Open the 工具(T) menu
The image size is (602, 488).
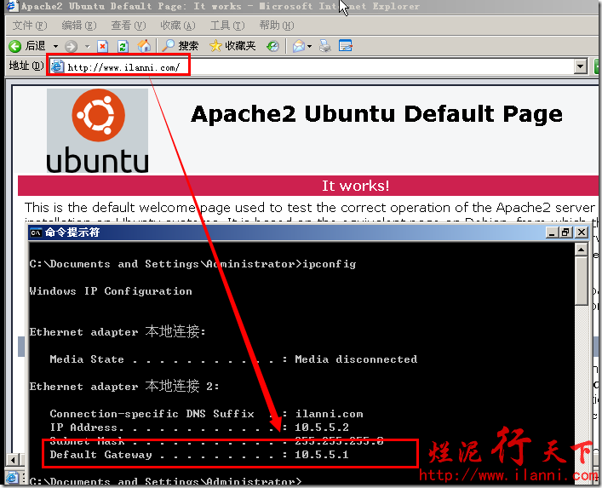[226, 26]
